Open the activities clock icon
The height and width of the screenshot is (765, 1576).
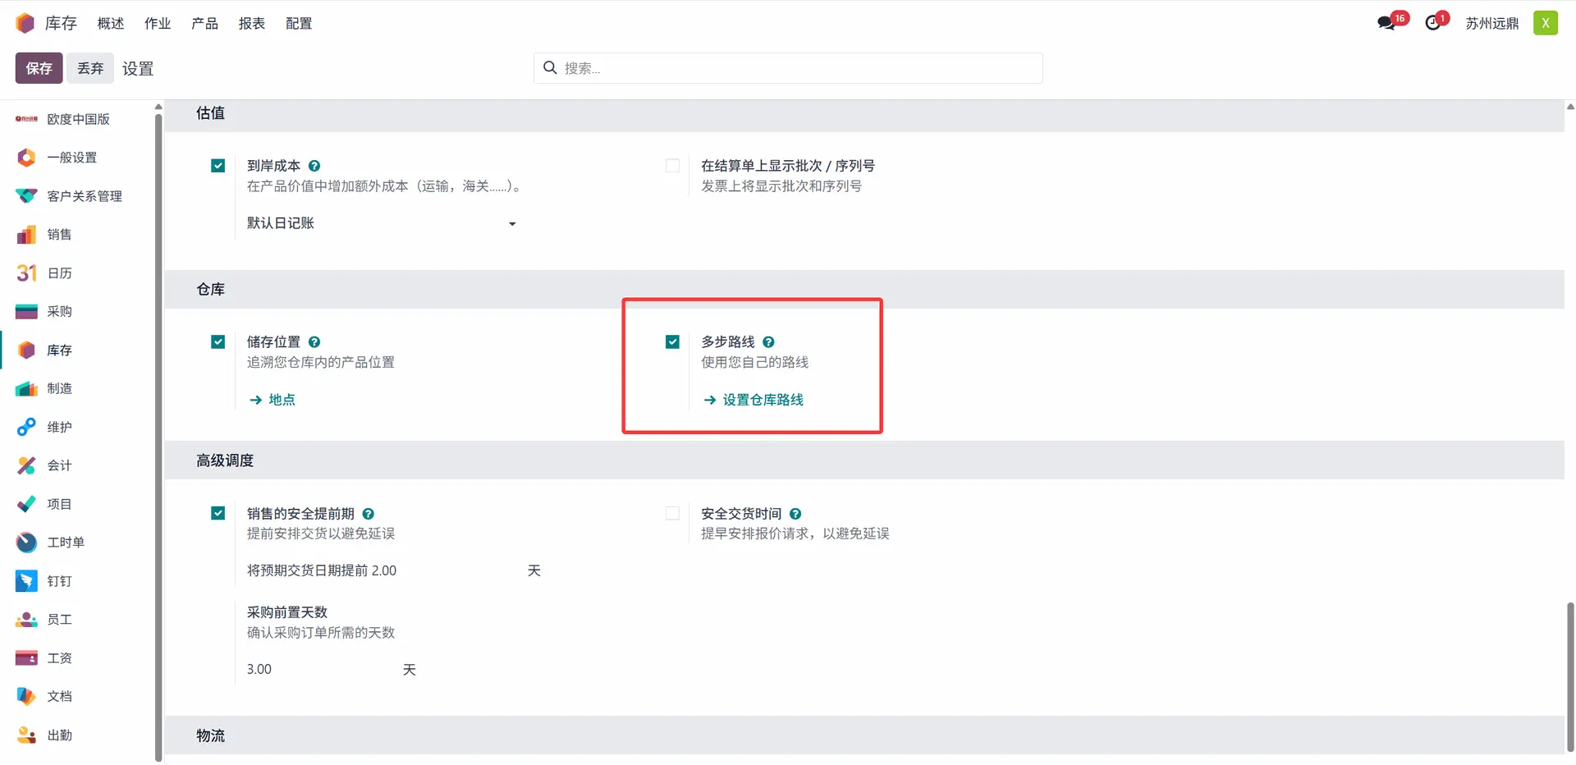[x=1433, y=23]
